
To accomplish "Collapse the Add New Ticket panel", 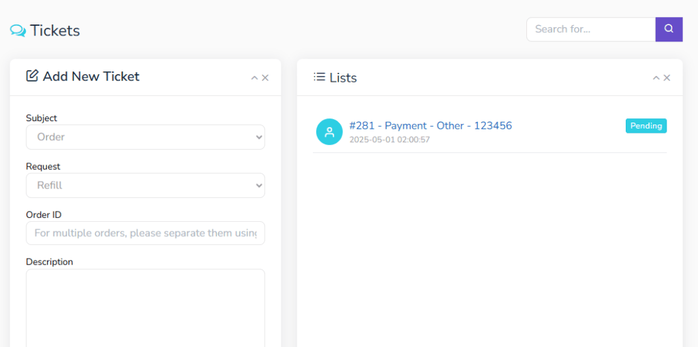I will pyautogui.click(x=254, y=78).
